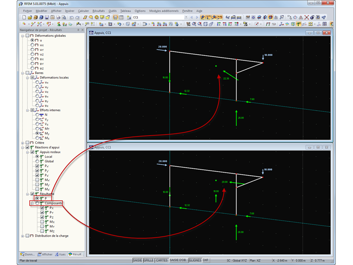Screen dimensions: 353x265
Task: Open the CC1 load case dropdown
Action: (186, 17)
